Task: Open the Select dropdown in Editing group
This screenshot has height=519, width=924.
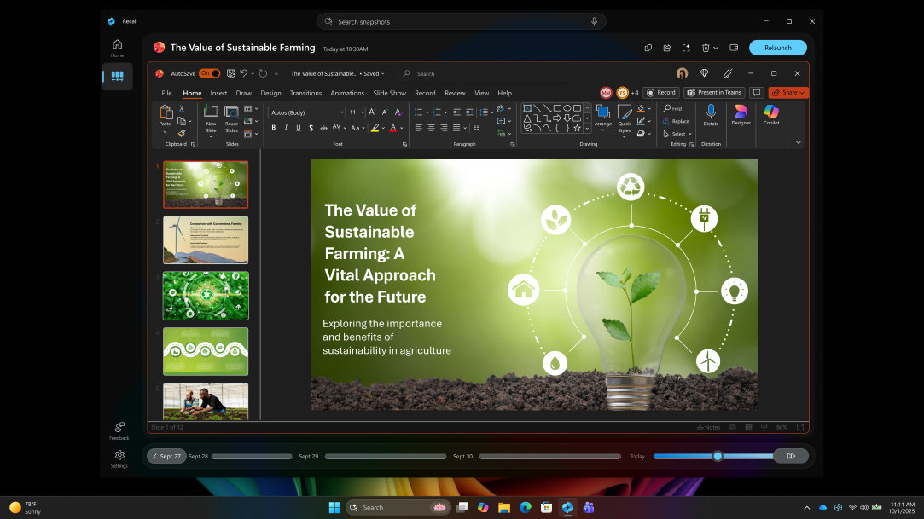Action: (679, 134)
